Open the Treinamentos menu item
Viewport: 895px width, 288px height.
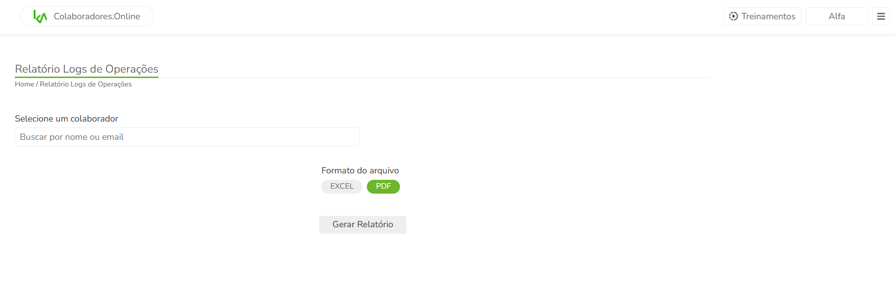[x=768, y=16]
